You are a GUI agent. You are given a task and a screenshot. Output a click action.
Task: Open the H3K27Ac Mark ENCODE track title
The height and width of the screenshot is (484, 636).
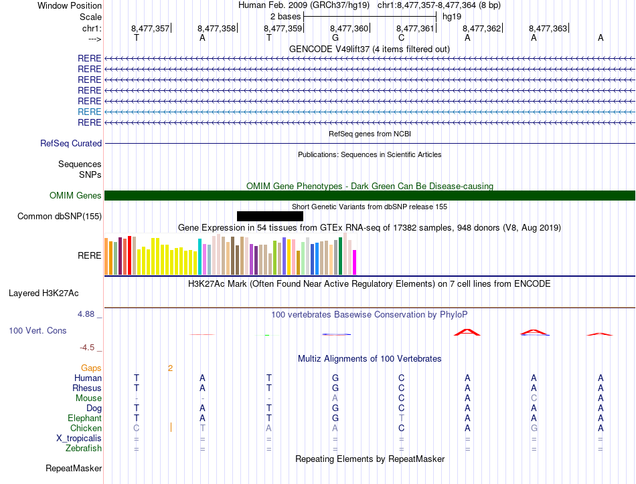click(369, 283)
